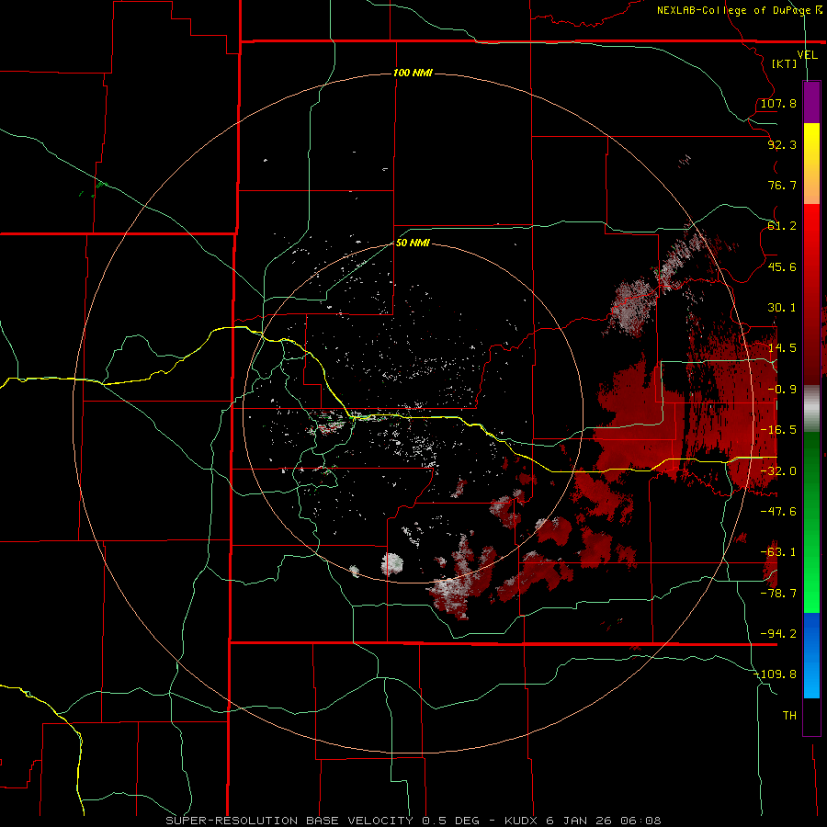Click the -63.1 velocity scale value

pos(778,552)
